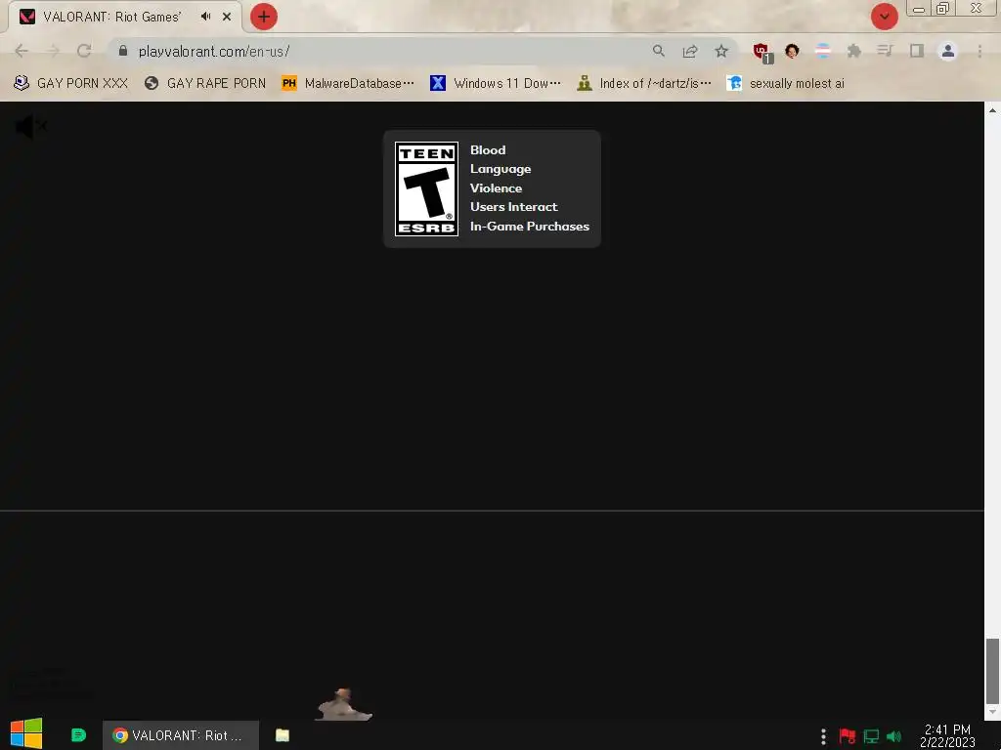Open a new tab with red plus button
Screen dimensions: 1001x750
click(x=264, y=17)
